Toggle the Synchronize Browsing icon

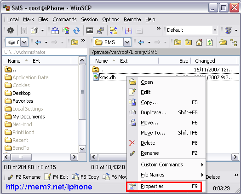click(x=114, y=30)
